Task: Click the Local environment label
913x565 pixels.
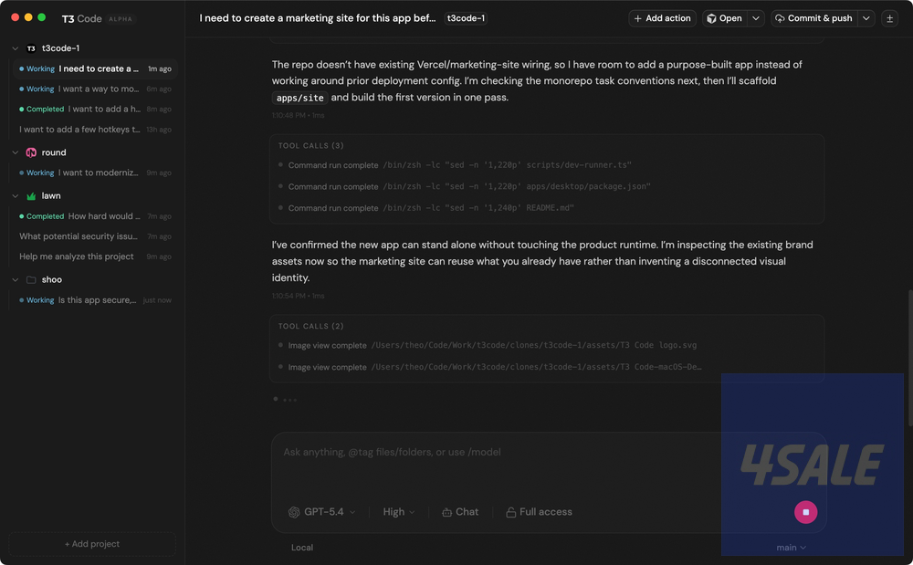Action: pyautogui.click(x=301, y=548)
